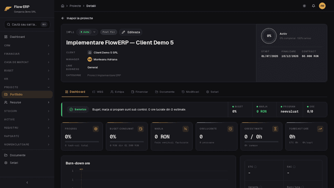
Task: Click the Pret fix tag
Action: 109,32
